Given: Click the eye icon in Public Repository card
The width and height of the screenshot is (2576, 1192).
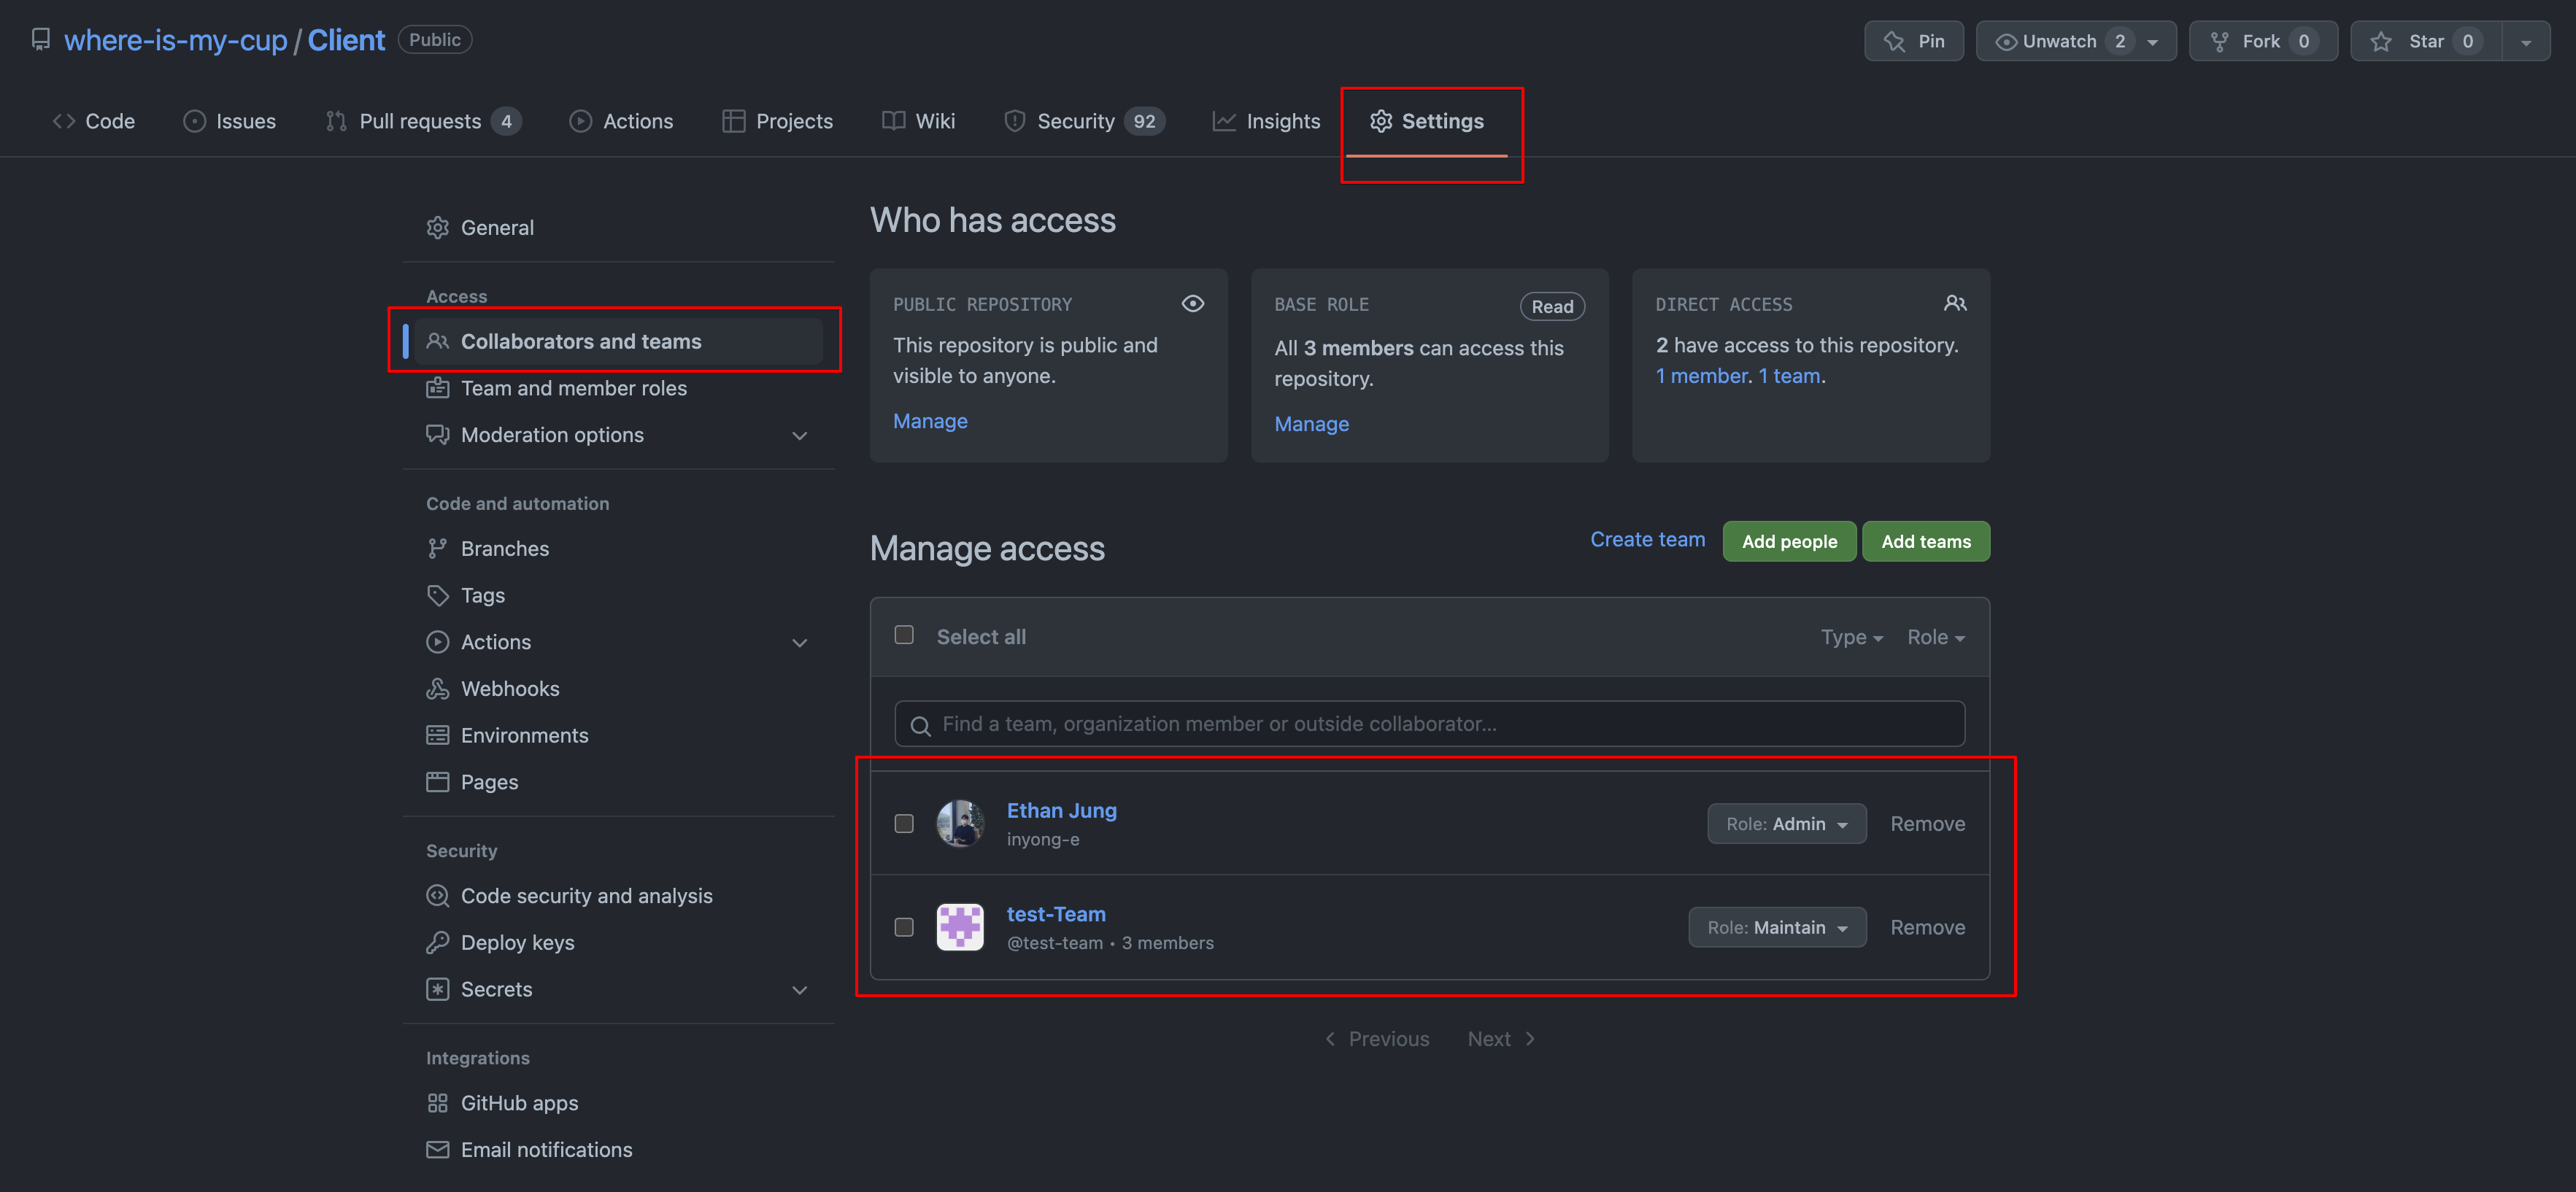Looking at the screenshot, I should (1192, 304).
